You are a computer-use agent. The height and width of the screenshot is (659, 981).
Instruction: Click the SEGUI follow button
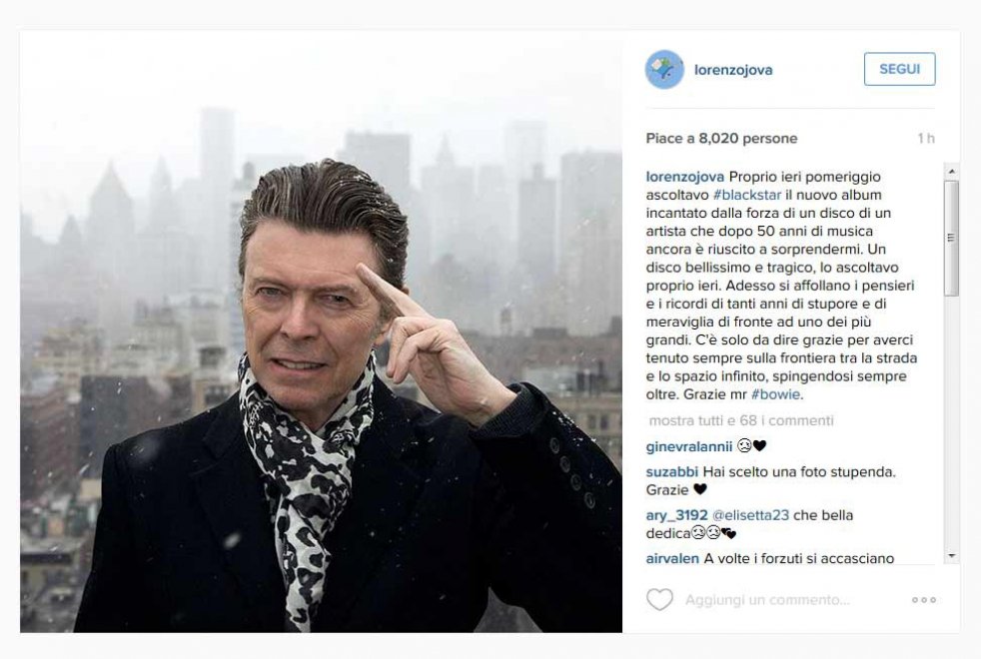(900, 69)
